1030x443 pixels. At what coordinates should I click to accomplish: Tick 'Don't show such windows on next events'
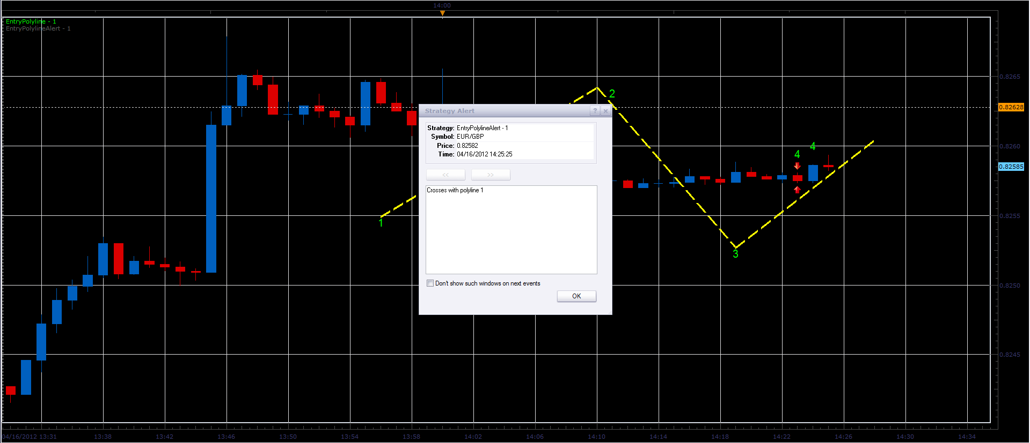click(x=430, y=283)
